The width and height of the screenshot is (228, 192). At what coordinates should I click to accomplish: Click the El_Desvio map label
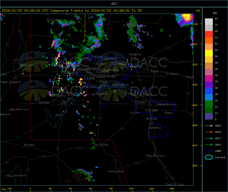point(59,96)
